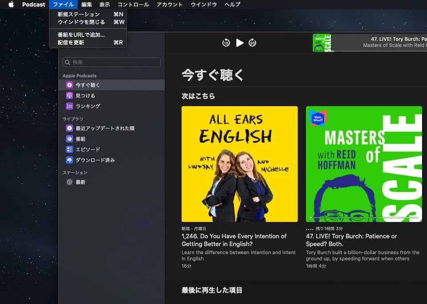Click the 1時間 4分 duration label
Viewport: 427px width, 304px height.
tap(316, 266)
